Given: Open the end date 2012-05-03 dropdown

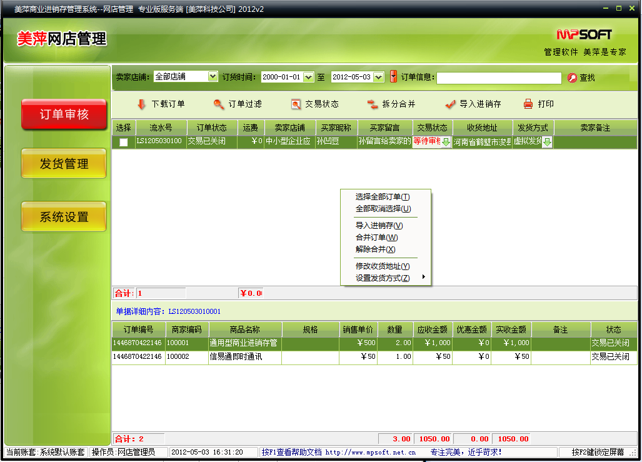Looking at the screenshot, I should point(378,78).
